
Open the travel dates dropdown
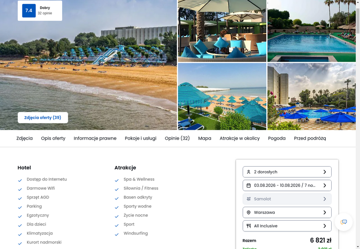287,186
